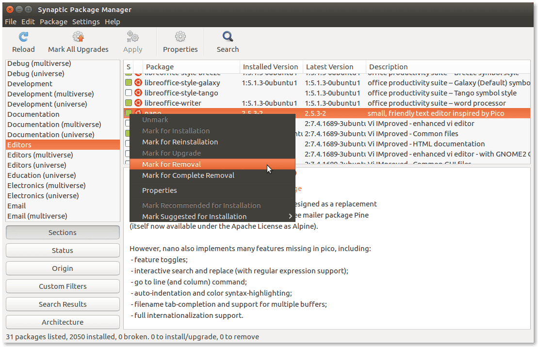The width and height of the screenshot is (538, 347).
Task: Click the libreoffice-style-galaxy package name
Action: pyautogui.click(x=182, y=83)
